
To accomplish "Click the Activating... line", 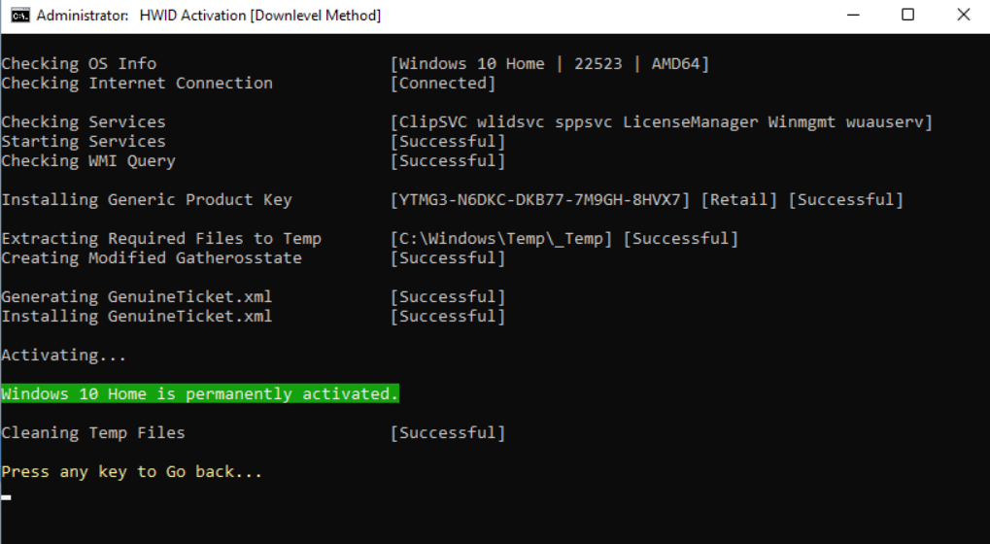I will pyautogui.click(x=64, y=356).
